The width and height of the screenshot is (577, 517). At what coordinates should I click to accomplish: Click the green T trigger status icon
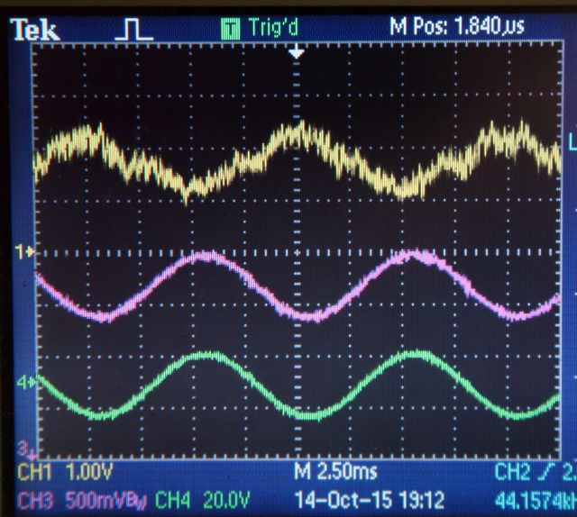pyautogui.click(x=231, y=29)
